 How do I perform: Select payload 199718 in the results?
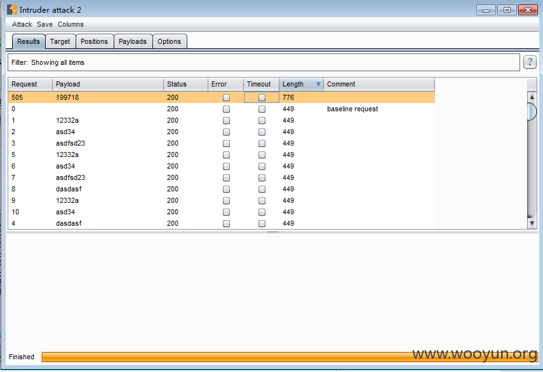pos(67,97)
